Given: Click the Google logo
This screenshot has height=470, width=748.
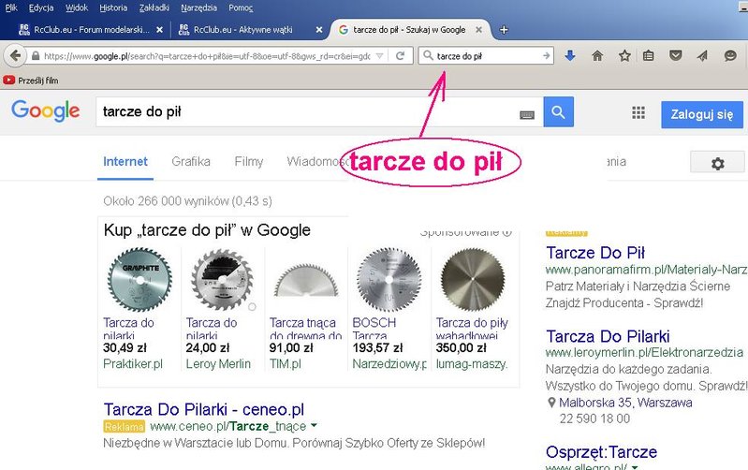Looking at the screenshot, I should coord(45,110).
